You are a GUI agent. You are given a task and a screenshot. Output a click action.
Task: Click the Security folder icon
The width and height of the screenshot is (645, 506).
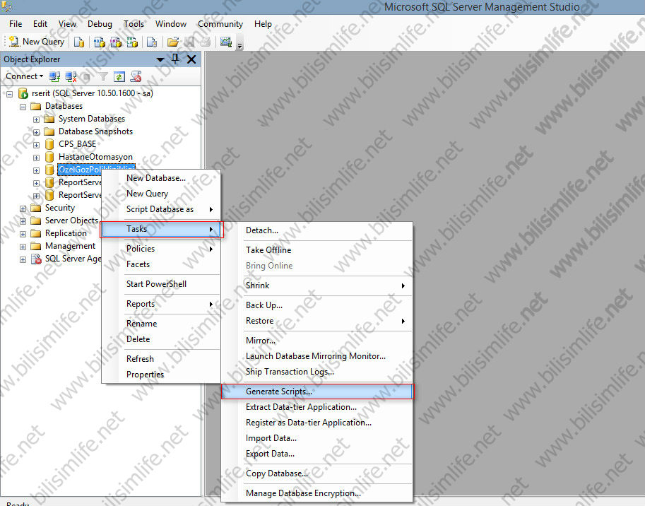(x=36, y=208)
